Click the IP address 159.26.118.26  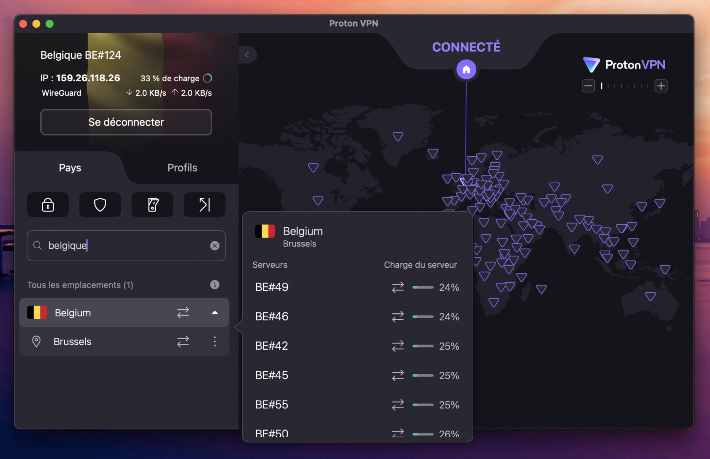coord(88,78)
